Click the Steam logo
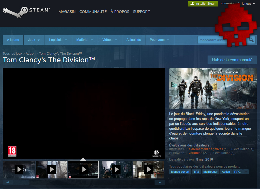The image size is (260, 189). tap(26, 11)
